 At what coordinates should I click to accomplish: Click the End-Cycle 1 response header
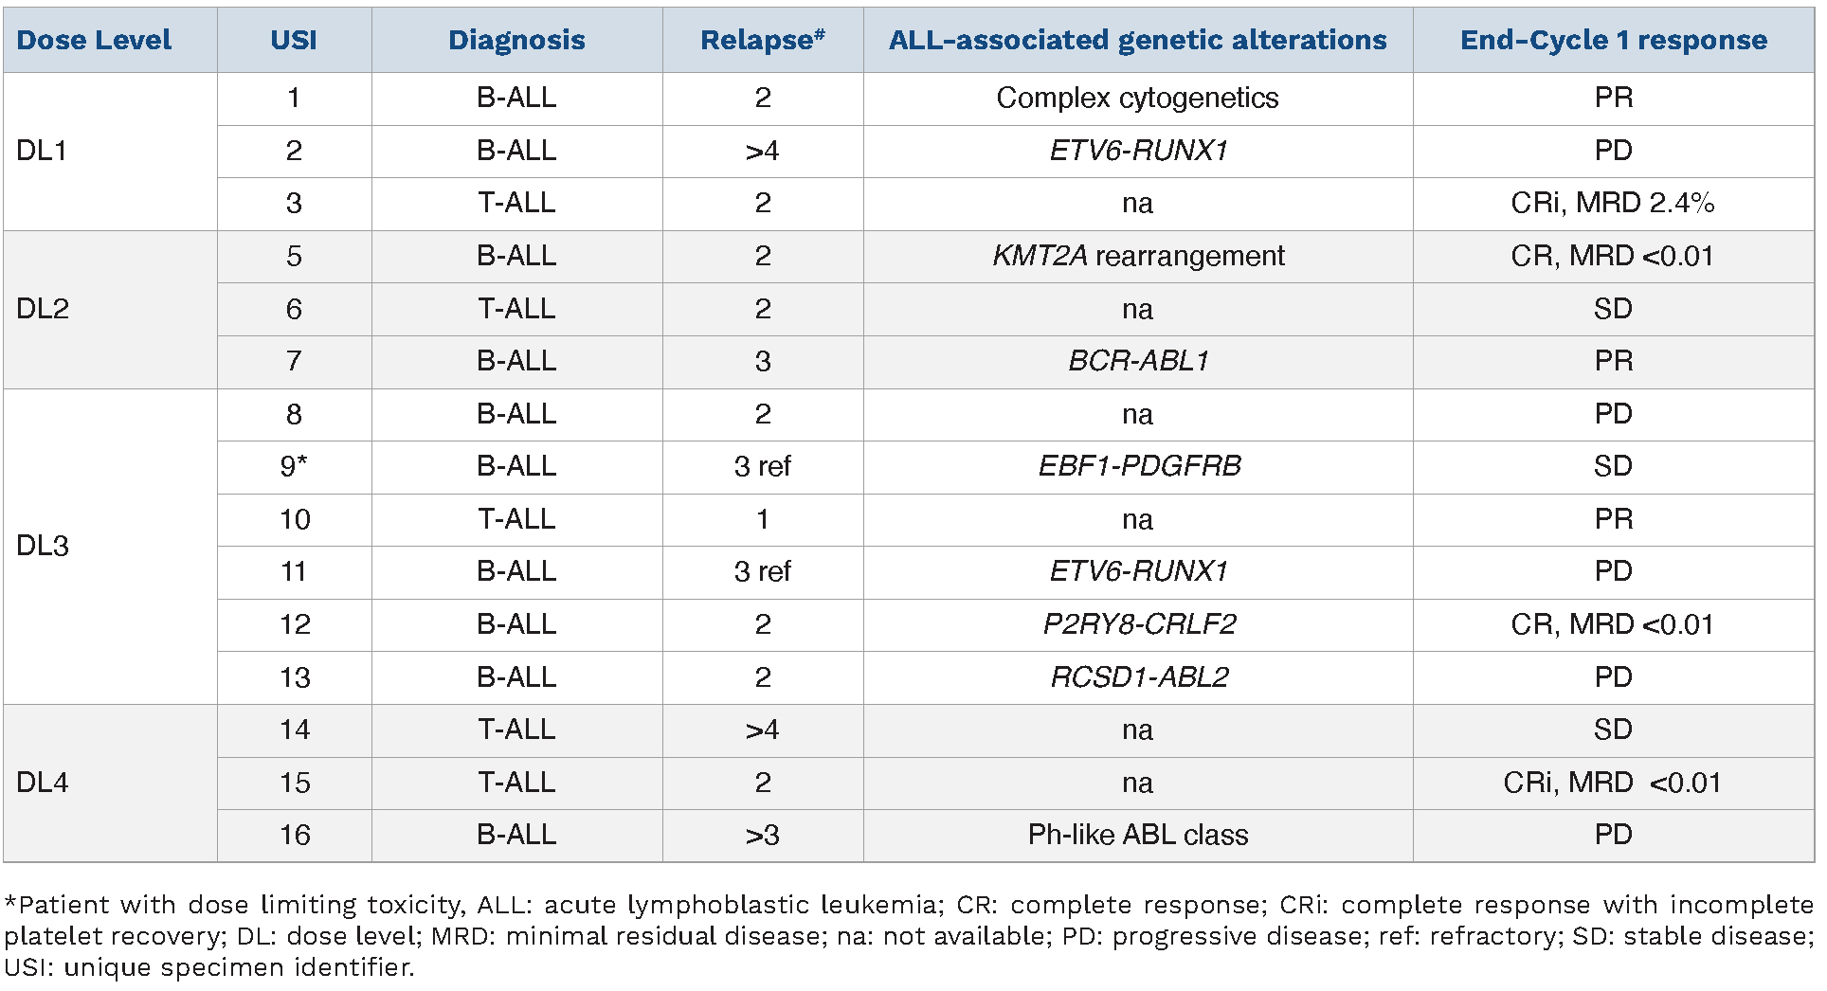tap(1613, 40)
